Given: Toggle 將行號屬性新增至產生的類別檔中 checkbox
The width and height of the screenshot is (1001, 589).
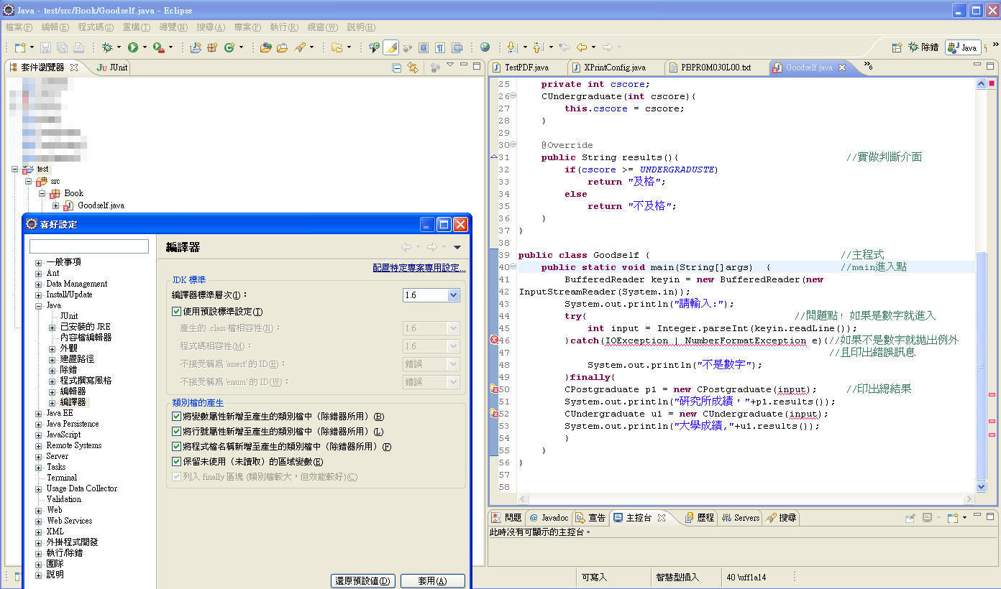Looking at the screenshot, I should point(176,432).
